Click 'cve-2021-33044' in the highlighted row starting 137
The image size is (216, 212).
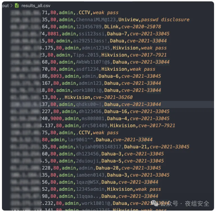[141, 104]
